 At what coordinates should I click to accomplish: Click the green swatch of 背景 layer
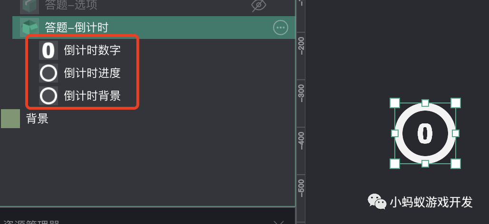(10, 119)
